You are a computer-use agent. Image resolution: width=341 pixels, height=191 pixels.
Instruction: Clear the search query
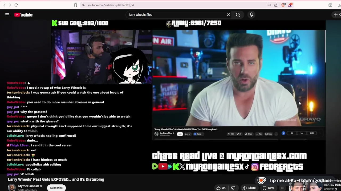point(228,15)
